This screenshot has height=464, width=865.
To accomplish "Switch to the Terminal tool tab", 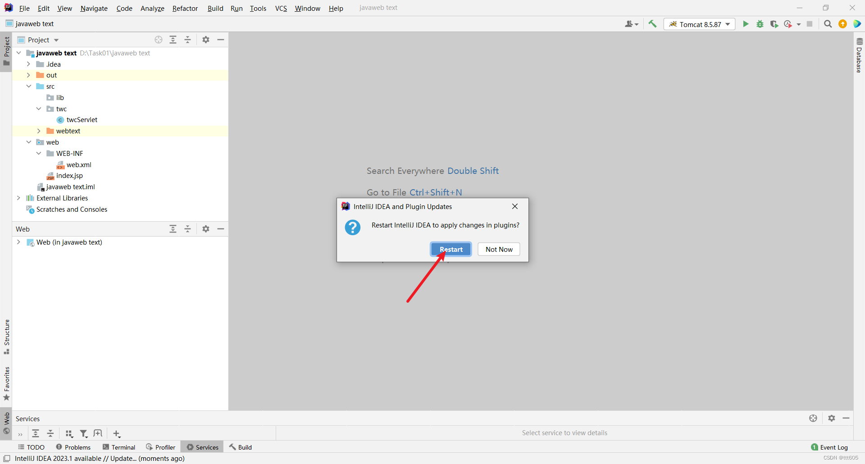I will point(119,447).
